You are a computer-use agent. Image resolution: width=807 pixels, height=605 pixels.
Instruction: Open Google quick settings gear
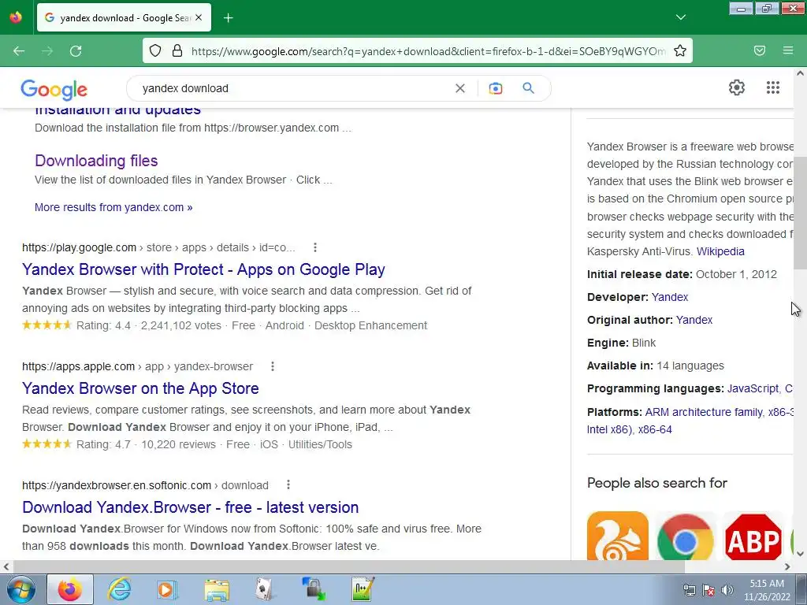(x=737, y=87)
